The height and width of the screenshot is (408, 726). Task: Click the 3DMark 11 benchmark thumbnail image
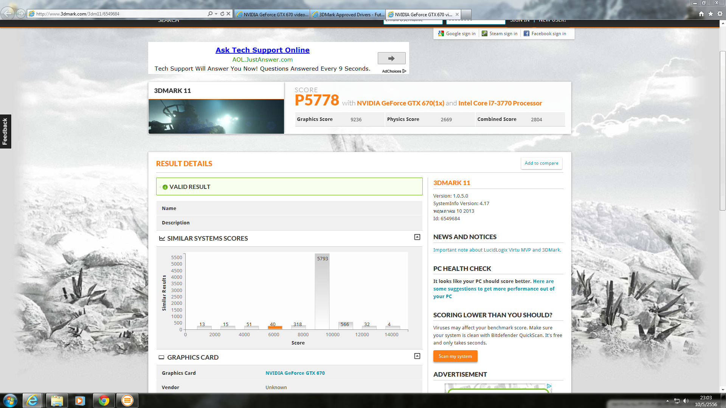pyautogui.click(x=216, y=116)
